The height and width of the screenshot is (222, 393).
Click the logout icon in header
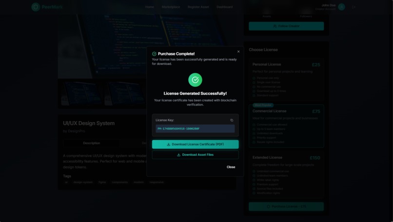click(x=354, y=7)
